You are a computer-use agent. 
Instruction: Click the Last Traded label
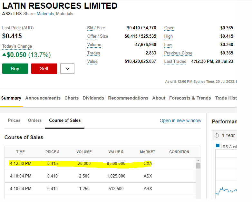(x=175, y=62)
